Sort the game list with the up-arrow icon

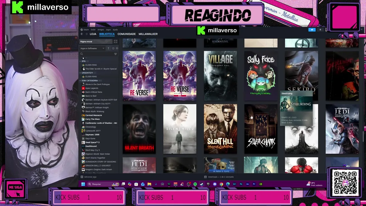click(108, 48)
